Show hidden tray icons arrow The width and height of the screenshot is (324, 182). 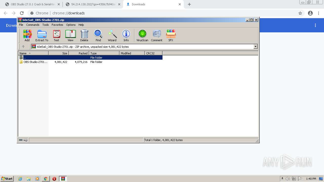pyautogui.click(x=282, y=179)
